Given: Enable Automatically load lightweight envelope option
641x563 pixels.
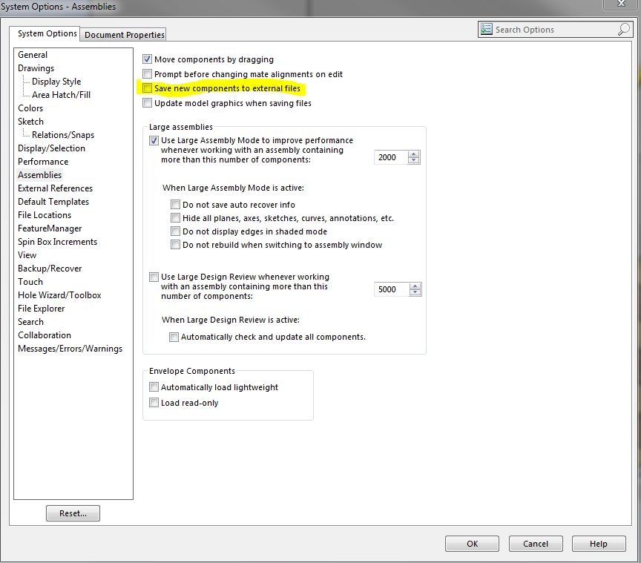Looking at the screenshot, I should [154, 386].
